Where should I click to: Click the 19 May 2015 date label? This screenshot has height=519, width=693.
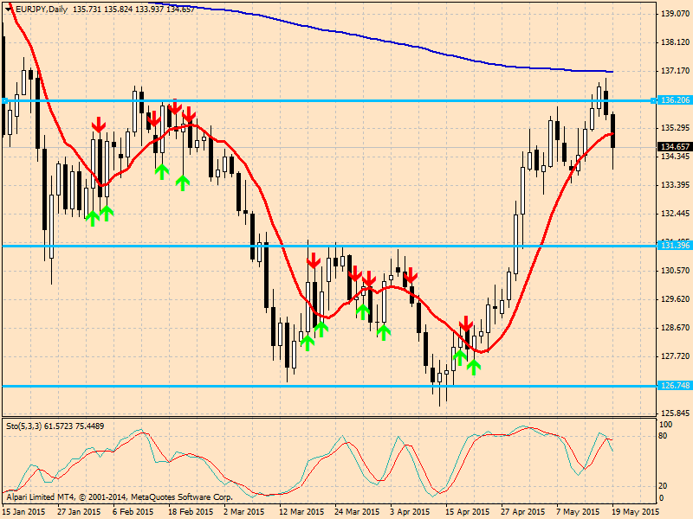[x=635, y=512]
